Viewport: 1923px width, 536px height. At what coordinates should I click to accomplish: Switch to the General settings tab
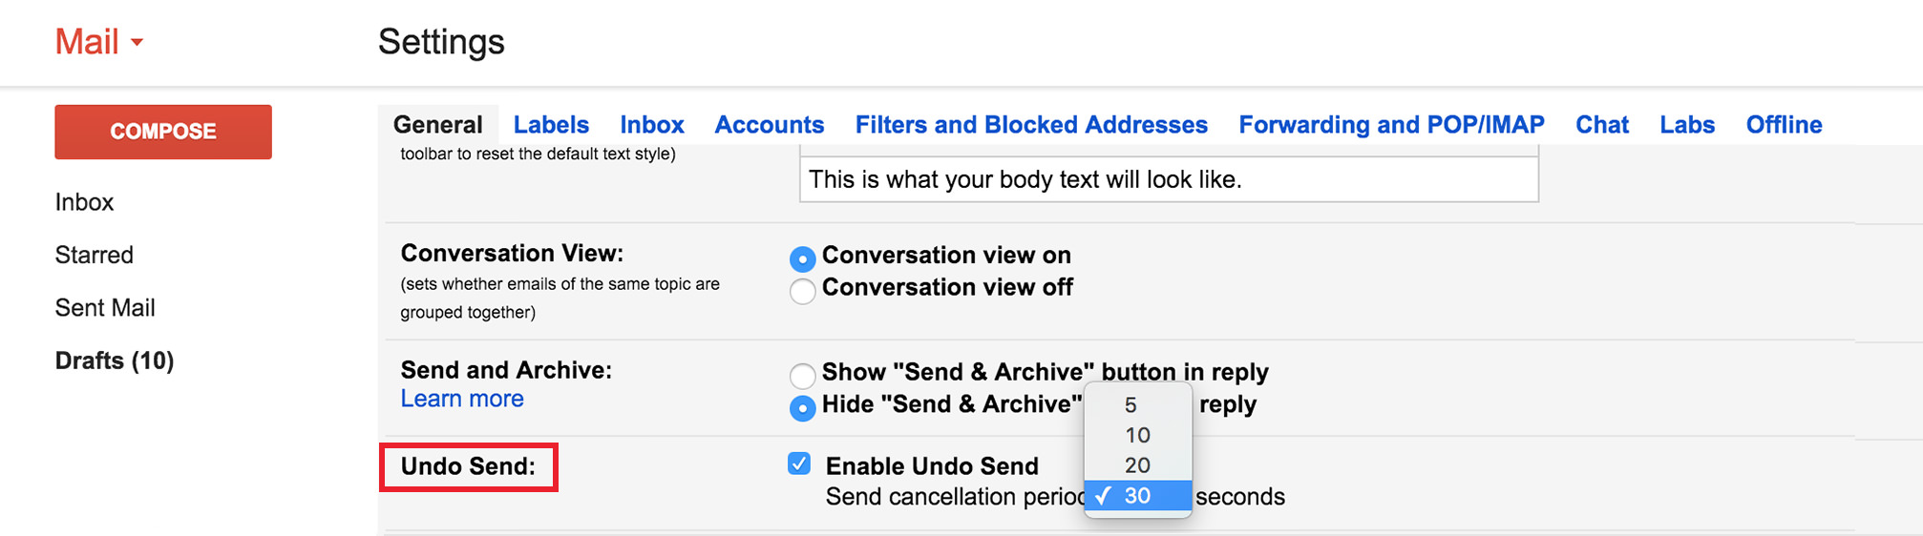click(437, 125)
